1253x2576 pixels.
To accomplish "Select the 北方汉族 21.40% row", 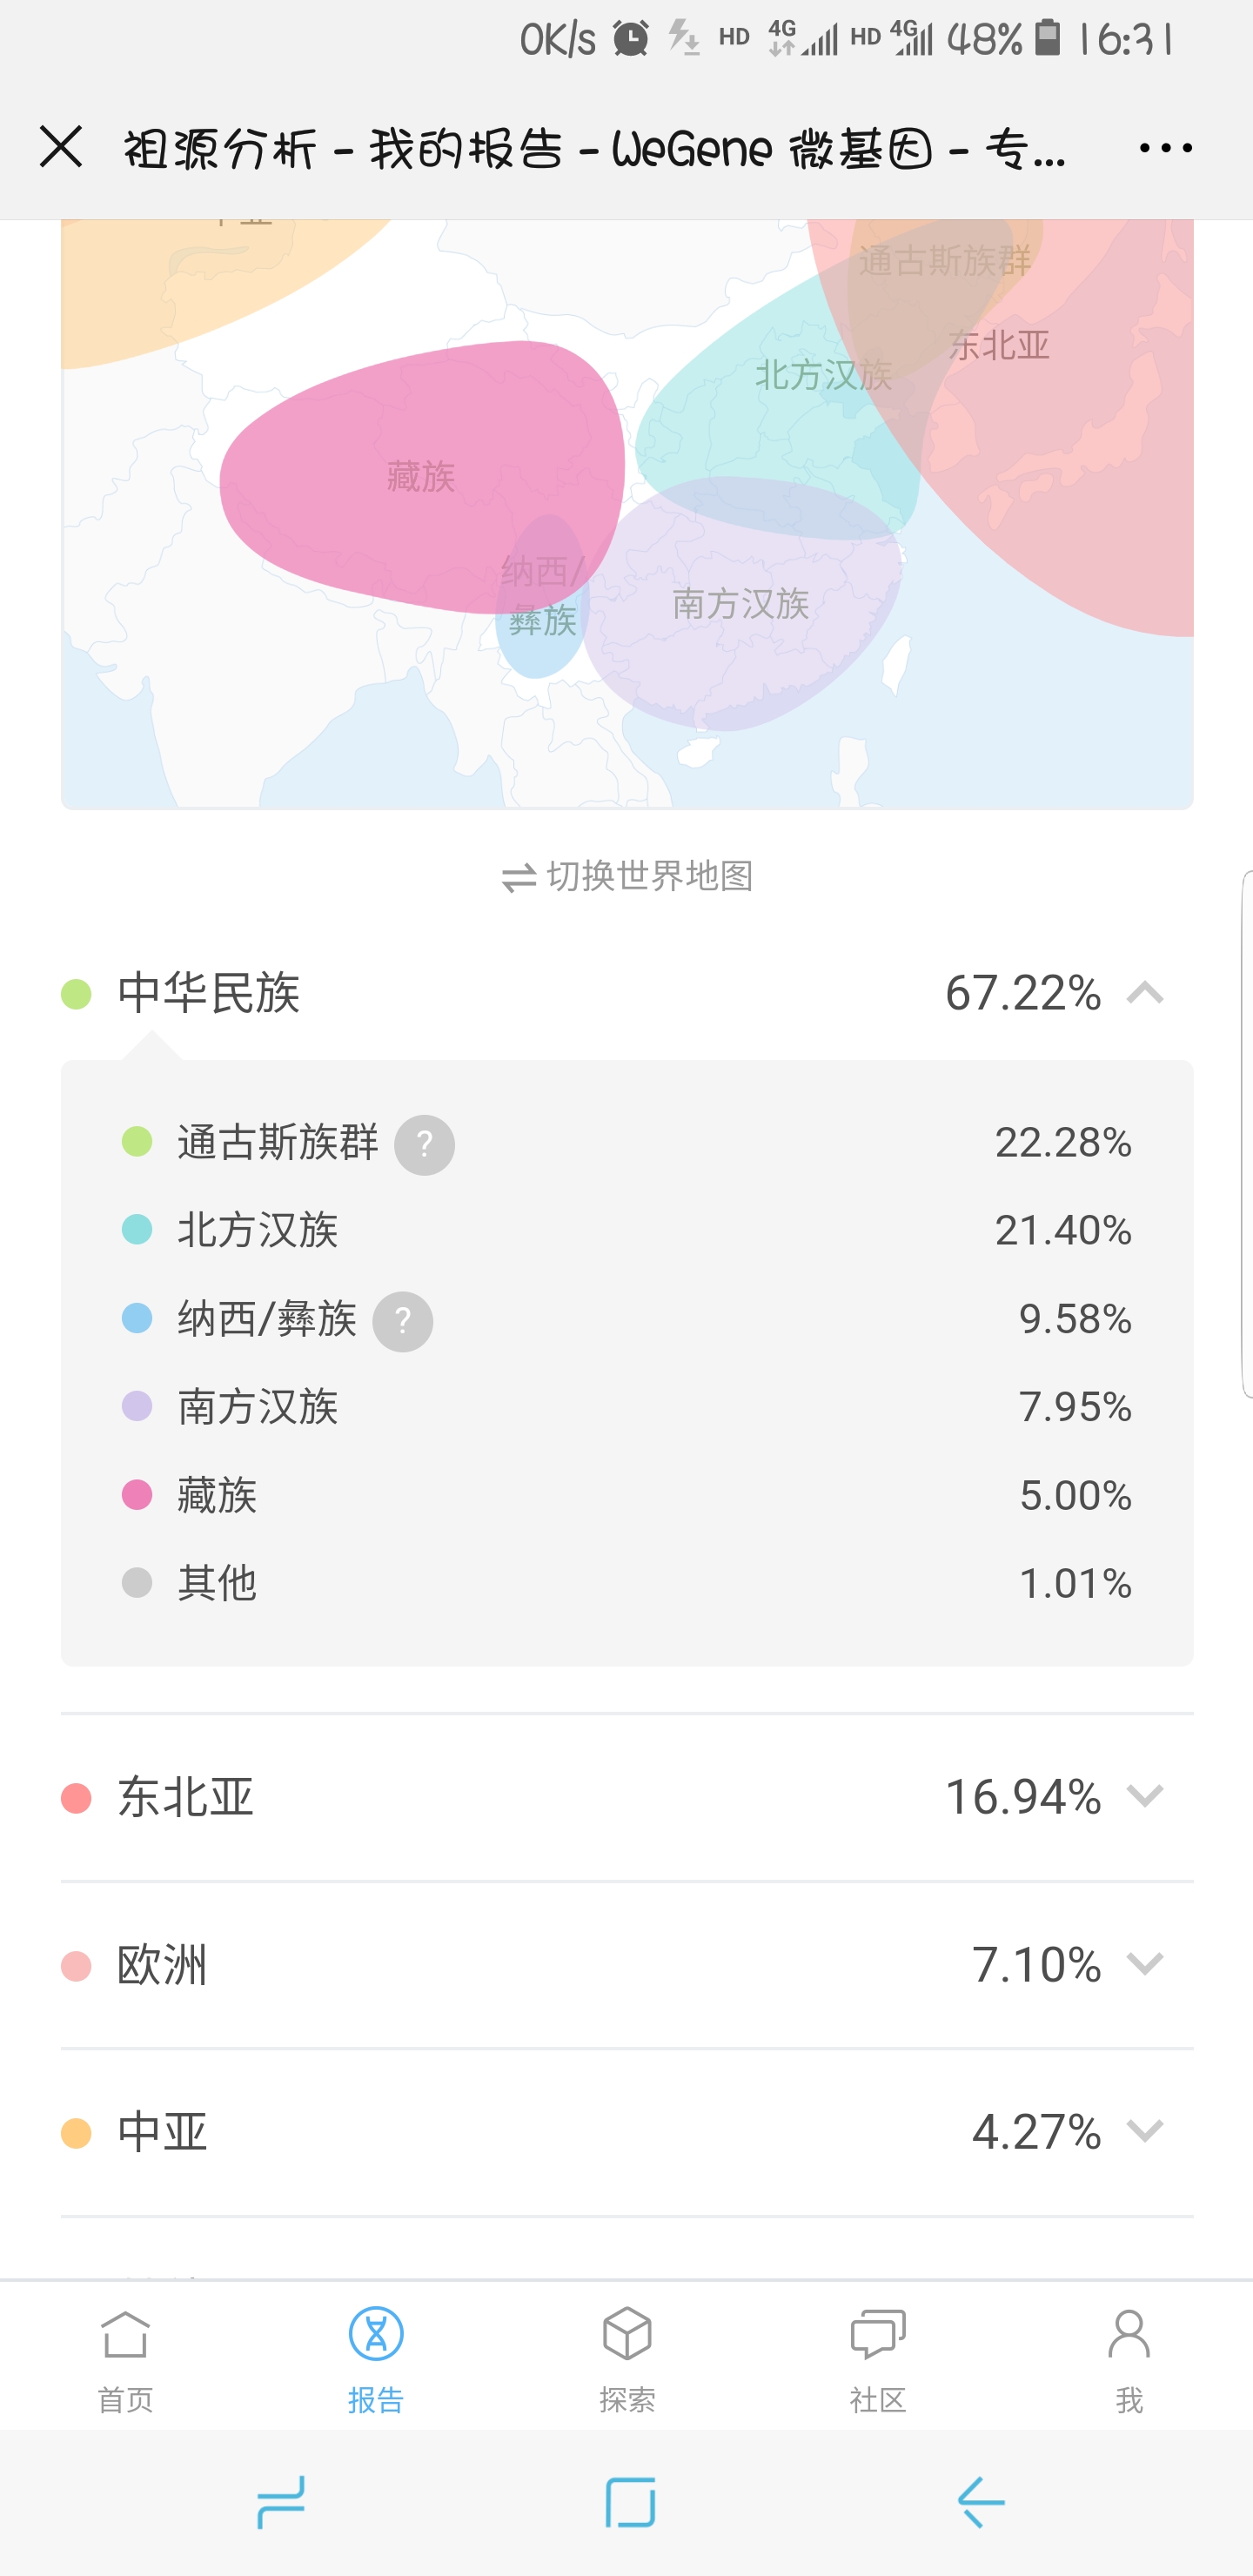I will 627,1230.
